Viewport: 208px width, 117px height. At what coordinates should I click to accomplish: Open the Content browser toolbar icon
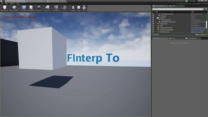(x=24, y=7)
